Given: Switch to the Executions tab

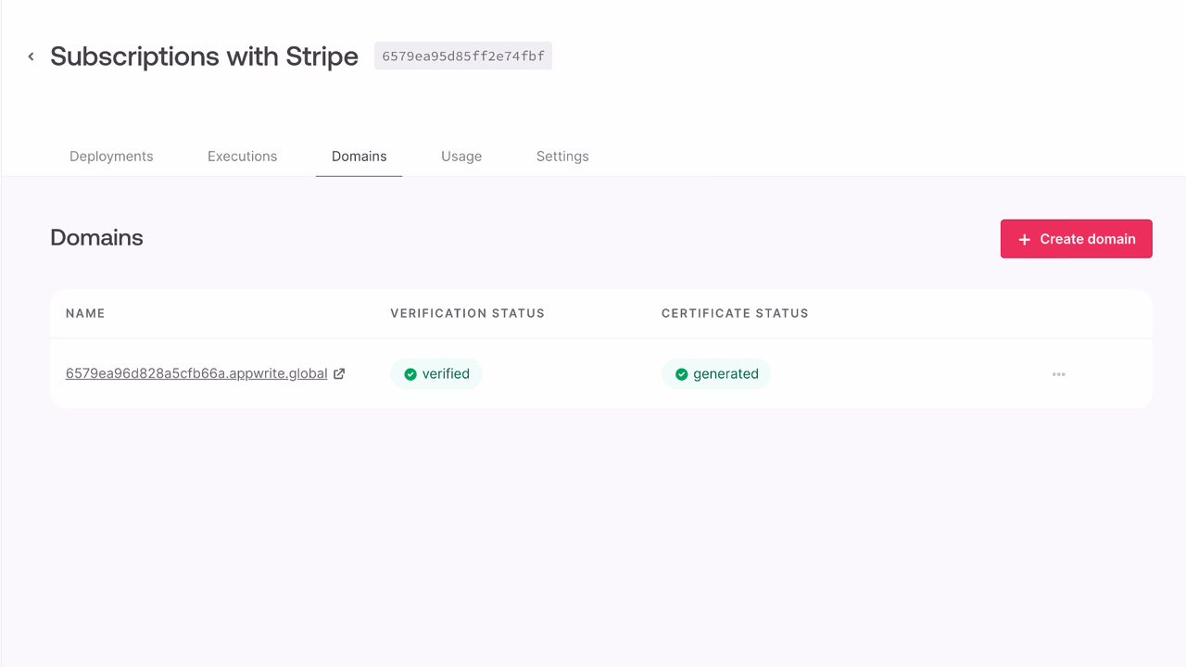Looking at the screenshot, I should (242, 157).
